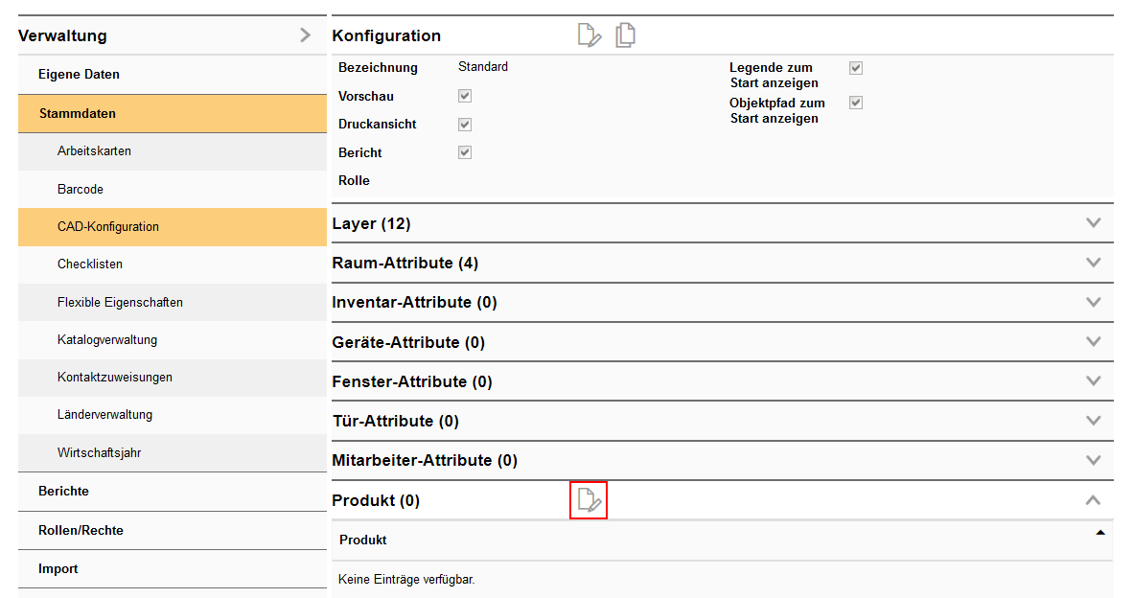Click the sort triangle in Produkt column
Image resolution: width=1133 pixels, height=598 pixels.
(x=1100, y=532)
